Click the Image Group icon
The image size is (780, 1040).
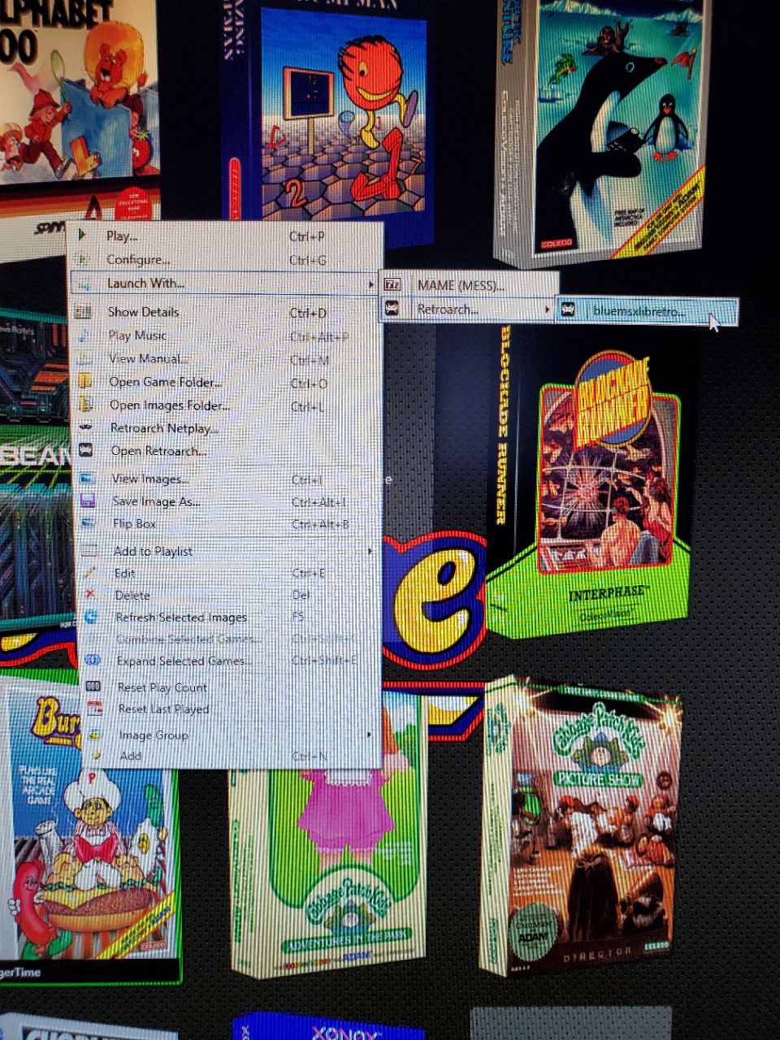click(95, 734)
